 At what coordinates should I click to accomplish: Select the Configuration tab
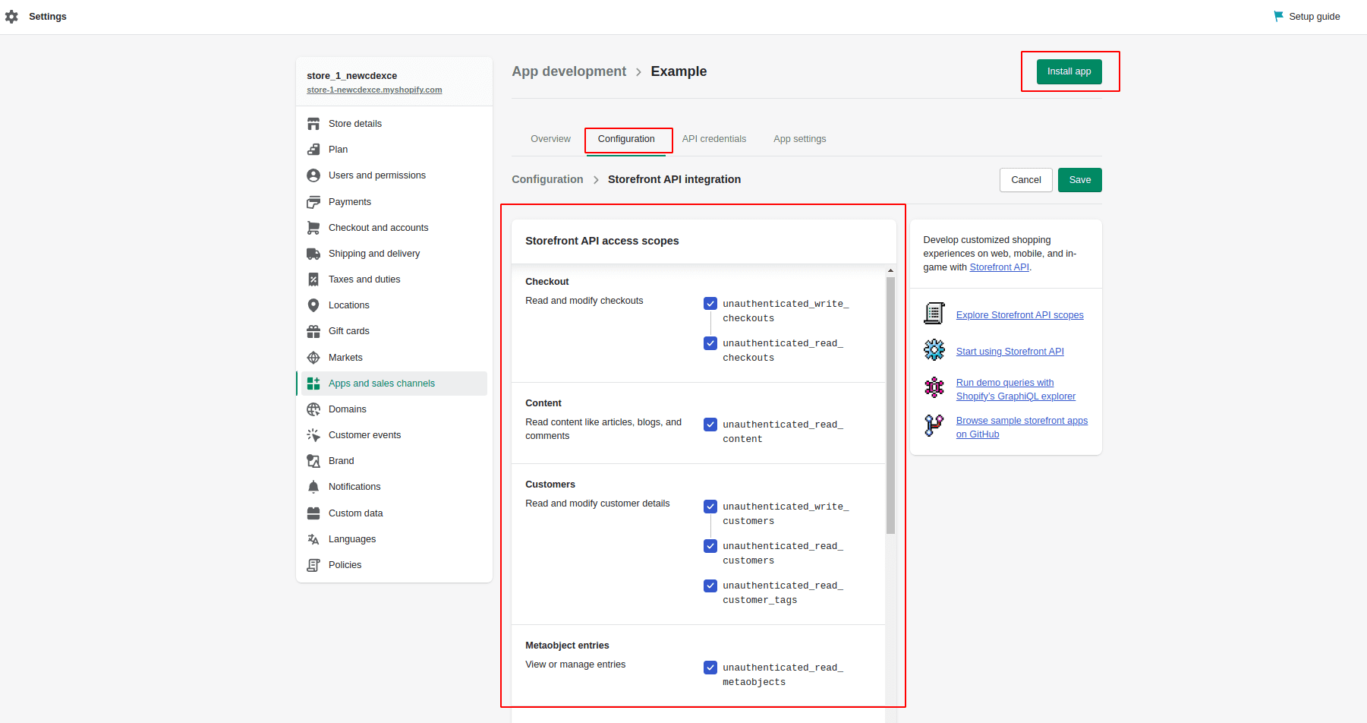tap(626, 139)
